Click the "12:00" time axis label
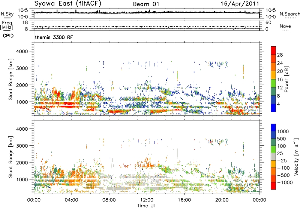This screenshot has width=300, height=208. click(147, 200)
